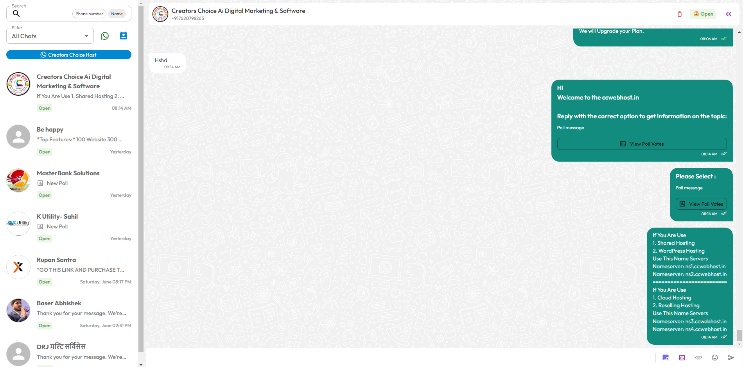Open the Baser Abhishek chat
This screenshot has width=743, height=367.
69,314
